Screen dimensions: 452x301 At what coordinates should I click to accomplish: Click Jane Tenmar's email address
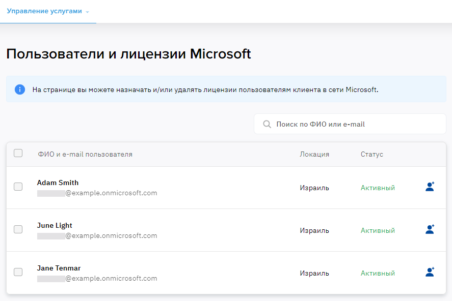click(x=97, y=278)
